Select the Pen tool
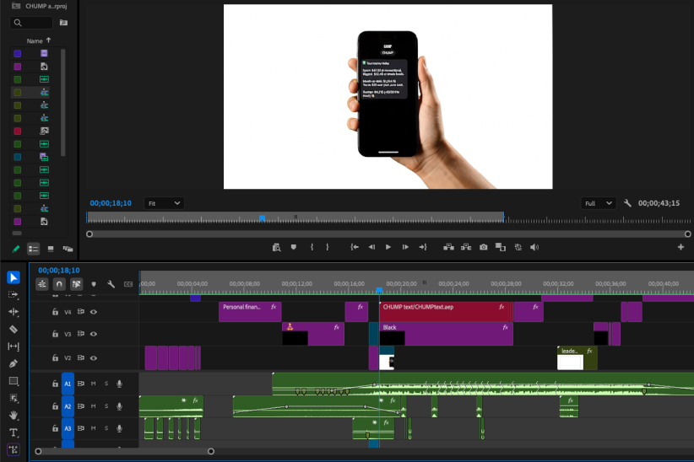This screenshot has width=694, height=462. [x=14, y=364]
